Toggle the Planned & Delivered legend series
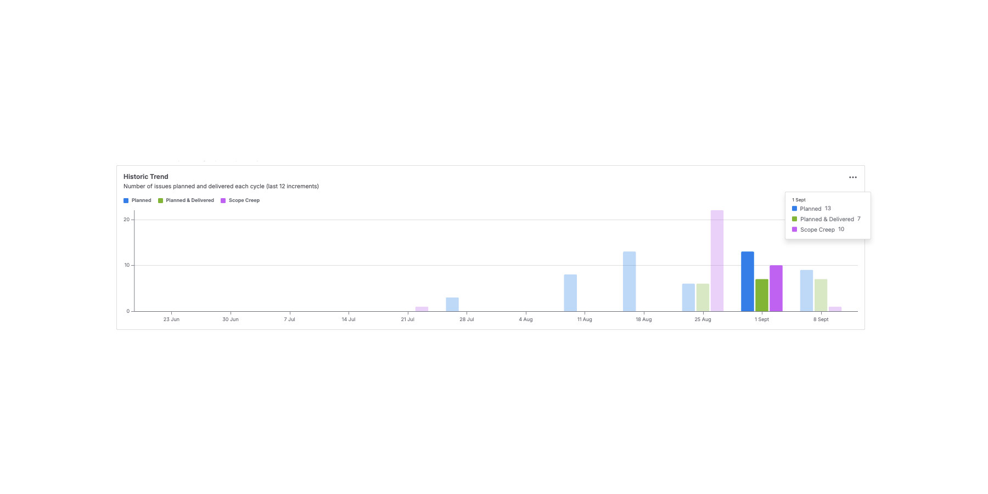This screenshot has width=988, height=494. pyautogui.click(x=186, y=200)
